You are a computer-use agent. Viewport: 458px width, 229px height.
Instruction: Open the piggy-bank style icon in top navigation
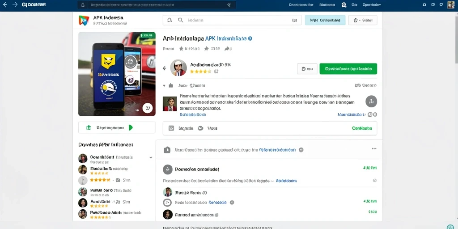click(344, 5)
